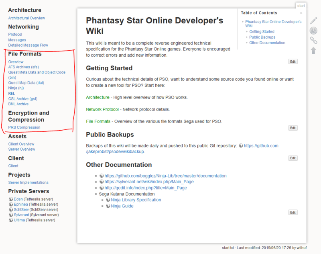Collapse the Table of Contents panel

[x=301, y=13]
